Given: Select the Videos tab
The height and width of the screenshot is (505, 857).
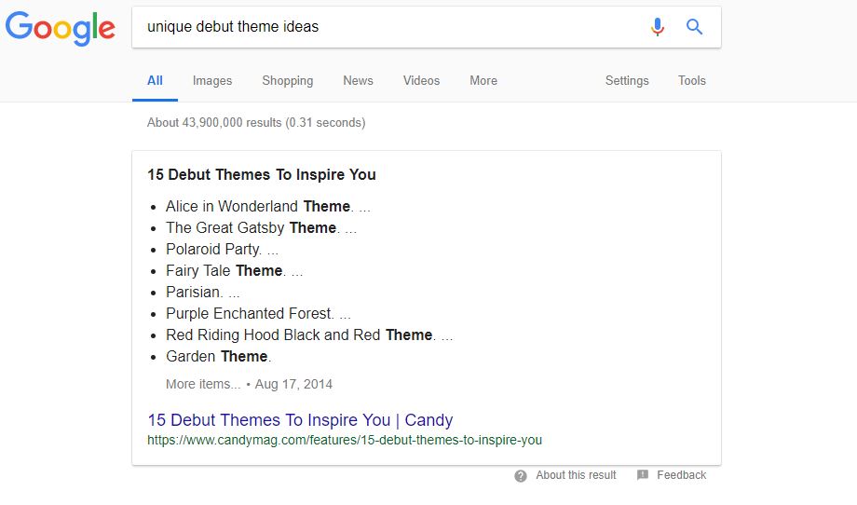Looking at the screenshot, I should coord(421,81).
